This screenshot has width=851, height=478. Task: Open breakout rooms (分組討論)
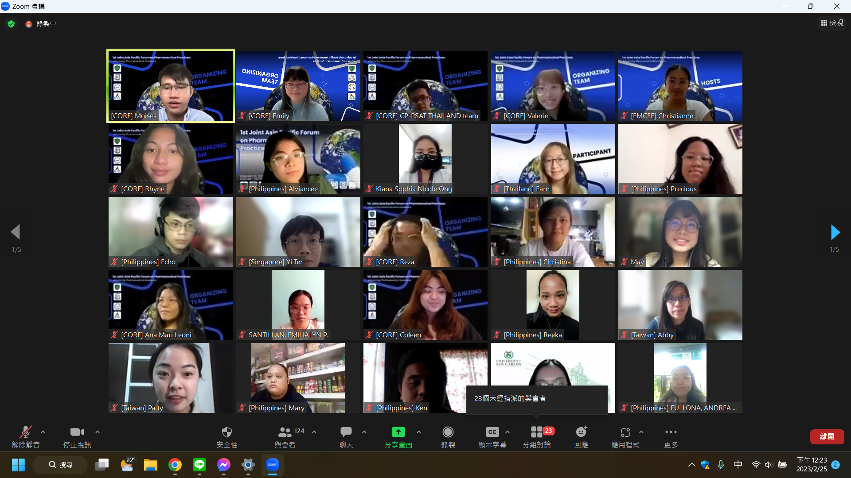click(536, 432)
